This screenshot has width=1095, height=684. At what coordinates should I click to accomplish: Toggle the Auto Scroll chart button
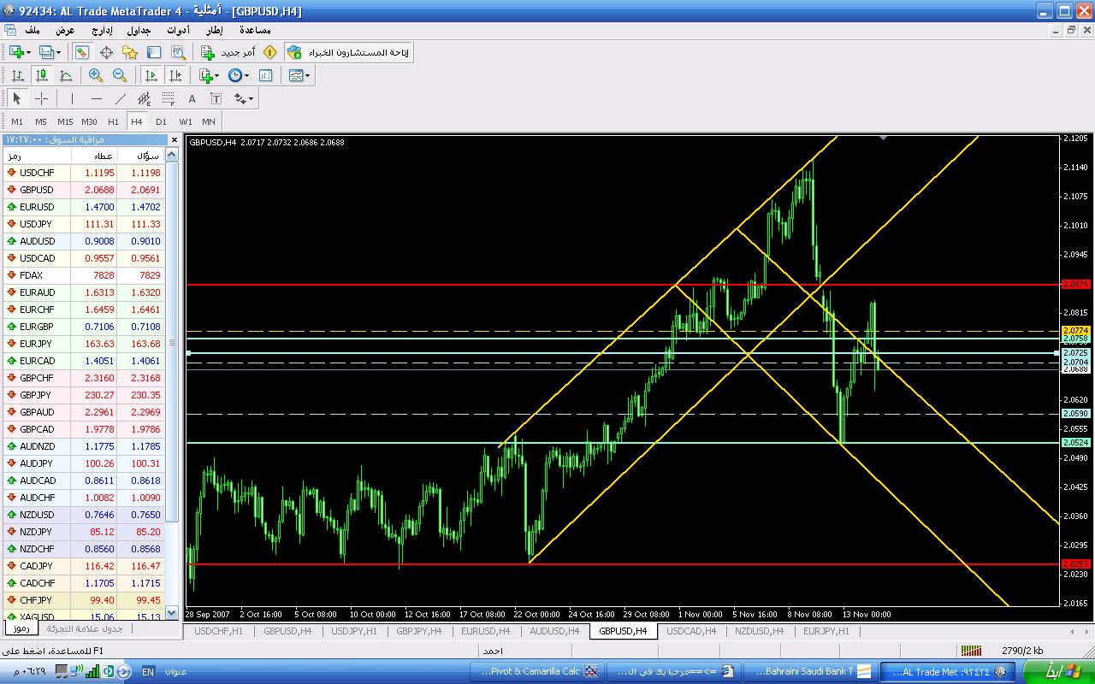[x=151, y=76]
